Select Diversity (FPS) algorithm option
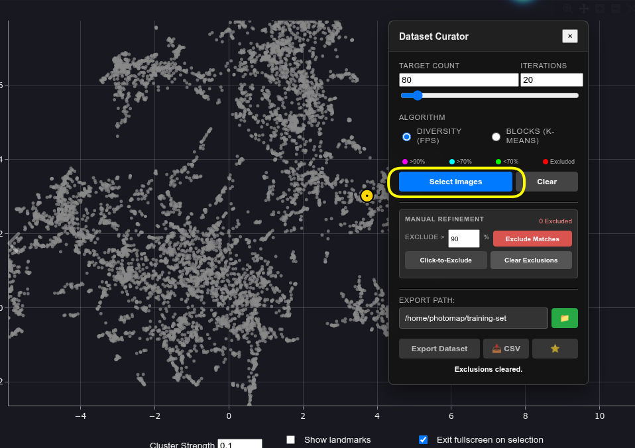The height and width of the screenshot is (448, 635). coord(407,137)
